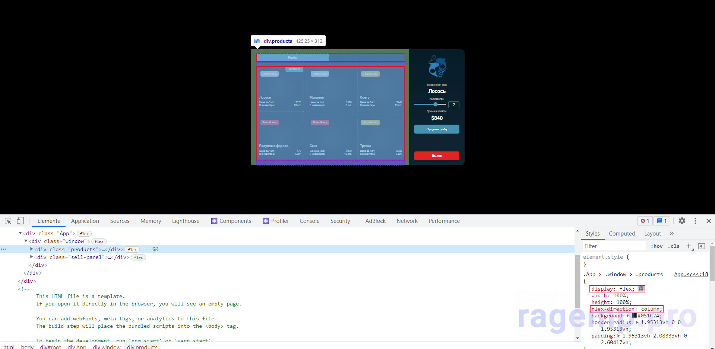
Task: Toggle the device toolbar icon
Action: [x=20, y=221]
